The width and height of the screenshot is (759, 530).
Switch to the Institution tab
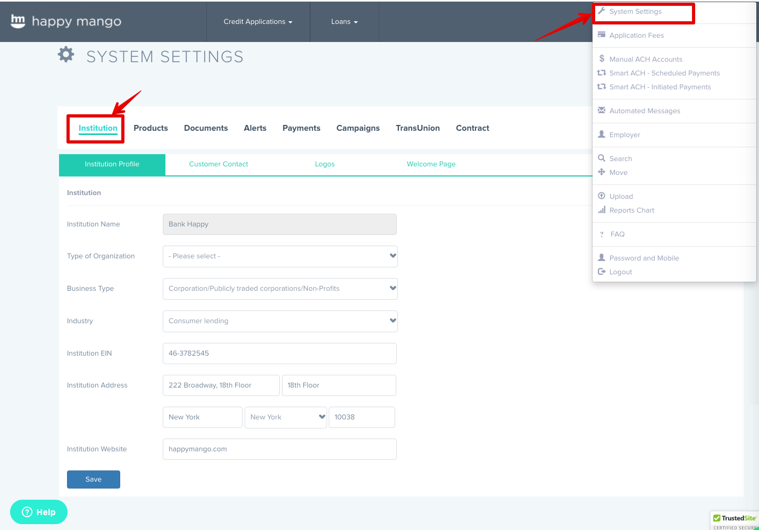98,128
